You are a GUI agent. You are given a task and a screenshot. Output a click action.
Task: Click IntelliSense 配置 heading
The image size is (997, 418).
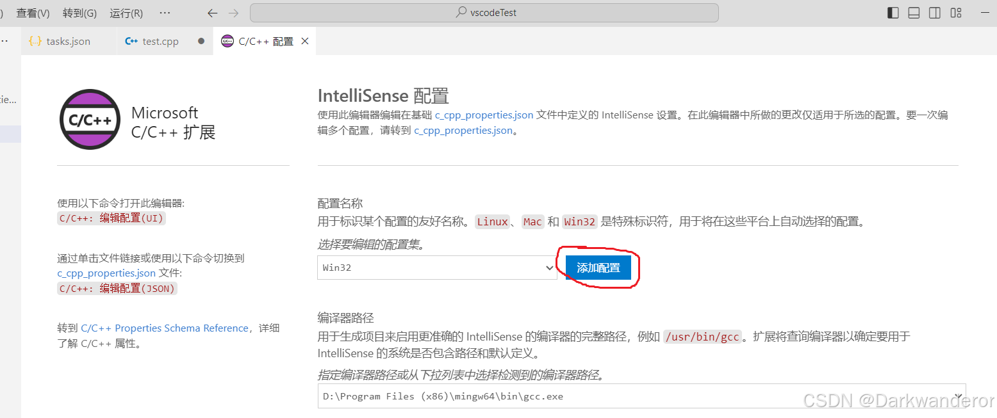pos(383,95)
